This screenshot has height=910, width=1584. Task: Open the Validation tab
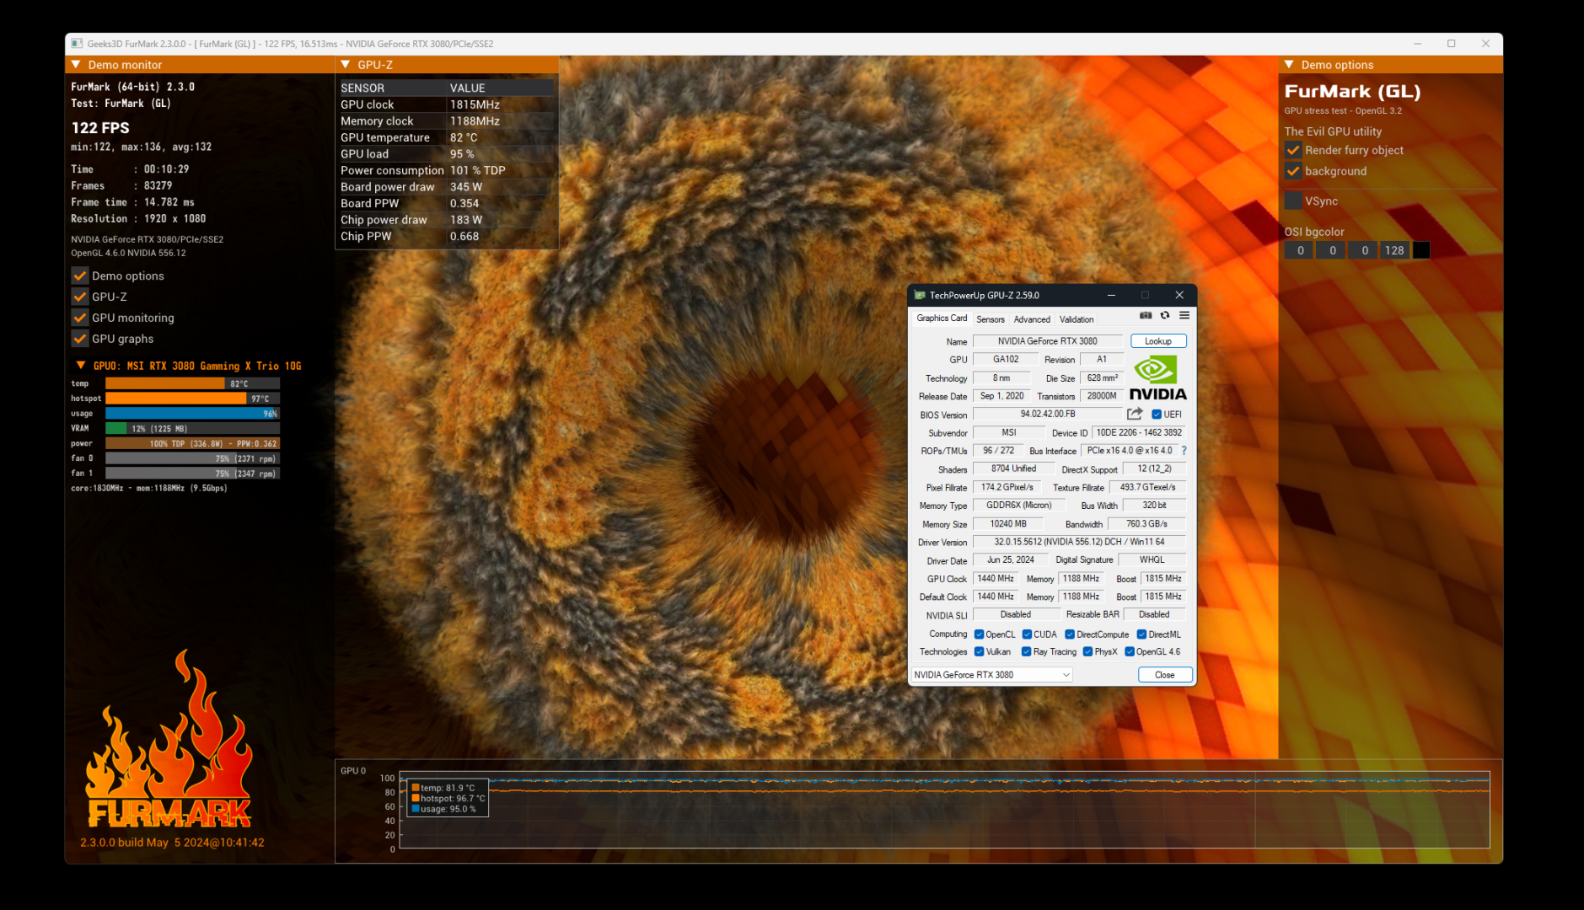coord(1077,319)
